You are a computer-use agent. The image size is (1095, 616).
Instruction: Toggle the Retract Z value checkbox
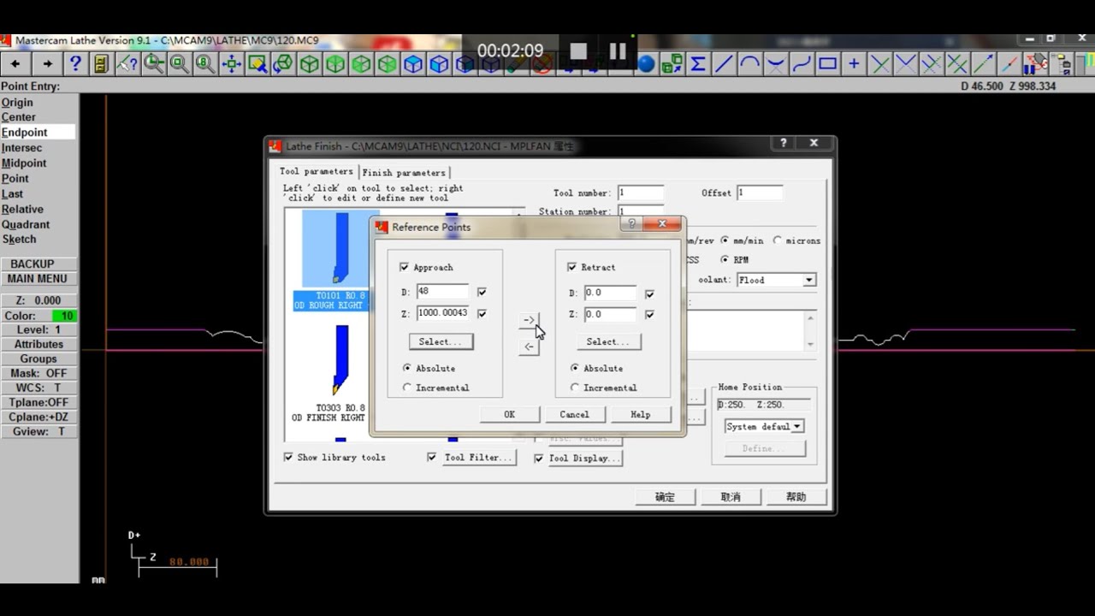[649, 315]
